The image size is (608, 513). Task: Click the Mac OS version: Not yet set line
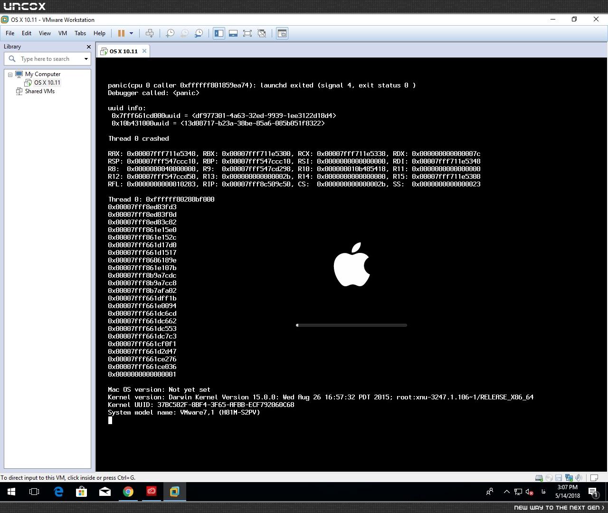click(159, 390)
